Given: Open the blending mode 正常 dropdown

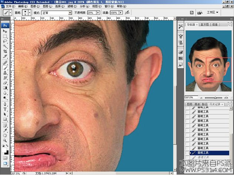Looking at the screenshot, I should tap(70, 13).
